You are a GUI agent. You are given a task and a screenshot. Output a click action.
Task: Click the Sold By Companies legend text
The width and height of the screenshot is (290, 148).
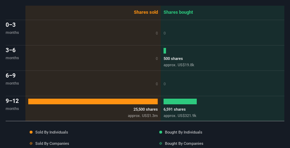click(52, 143)
